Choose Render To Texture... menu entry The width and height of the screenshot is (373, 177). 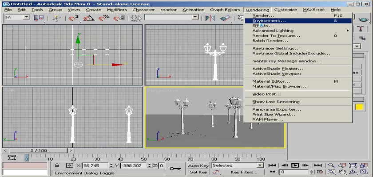[x=298, y=36]
